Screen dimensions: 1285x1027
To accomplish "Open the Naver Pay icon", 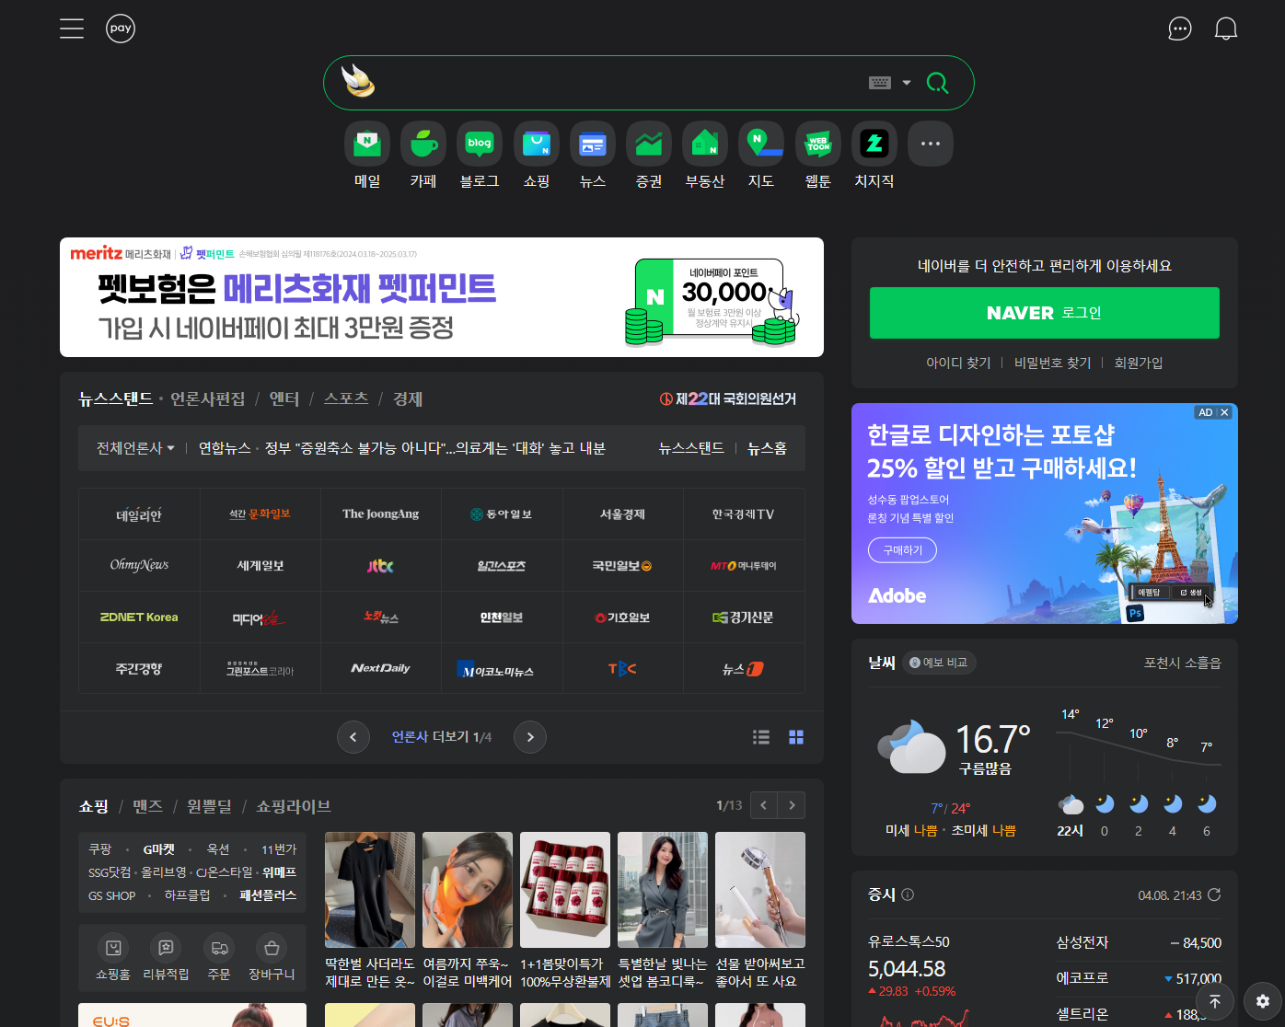I will [121, 29].
